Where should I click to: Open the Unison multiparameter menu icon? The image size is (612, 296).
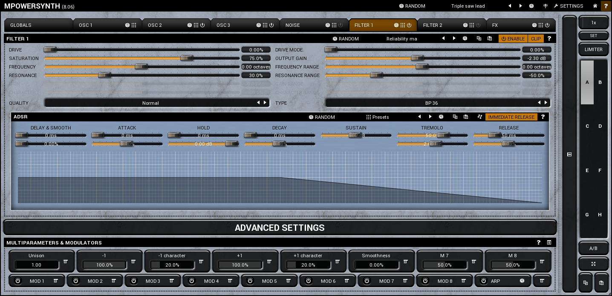[66, 262]
